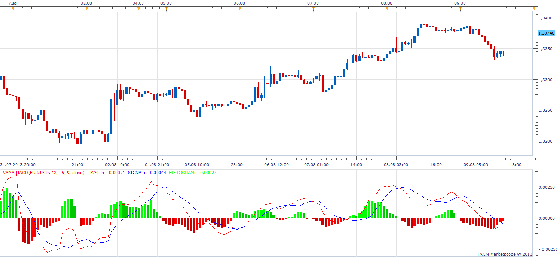Click the unlabeled orange marker at far right
Image resolution: width=558 pixels, height=257 pixels.
pyautogui.click(x=534, y=9)
